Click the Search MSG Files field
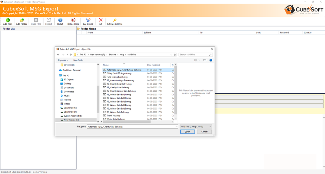 click(196, 54)
